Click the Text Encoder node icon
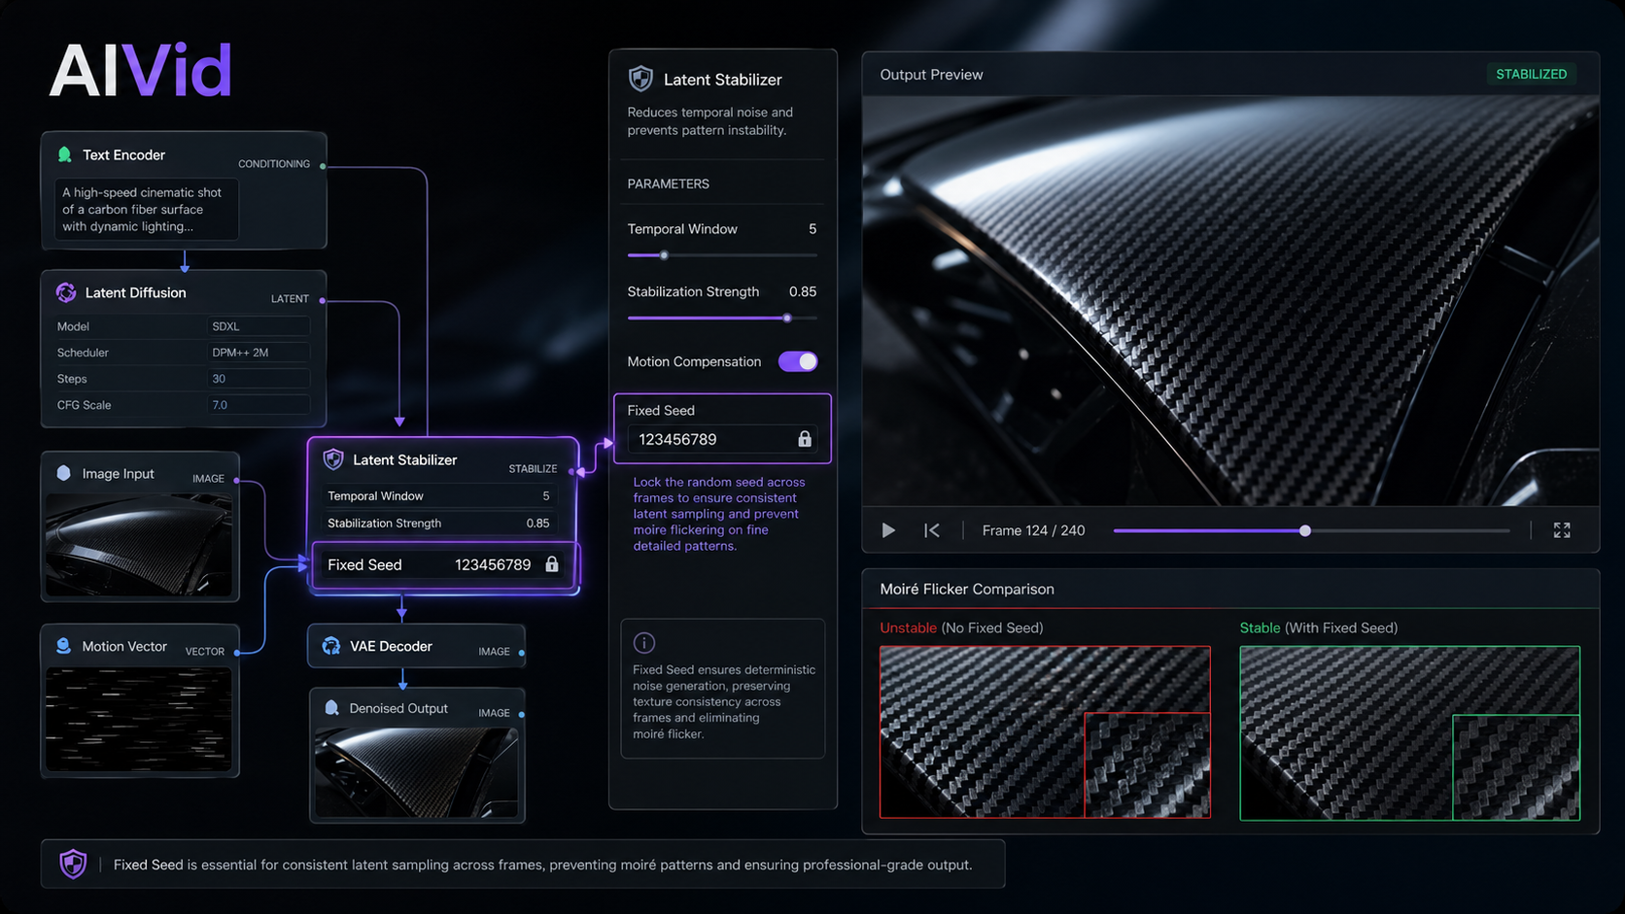Viewport: 1625px width, 914px height. [65, 154]
